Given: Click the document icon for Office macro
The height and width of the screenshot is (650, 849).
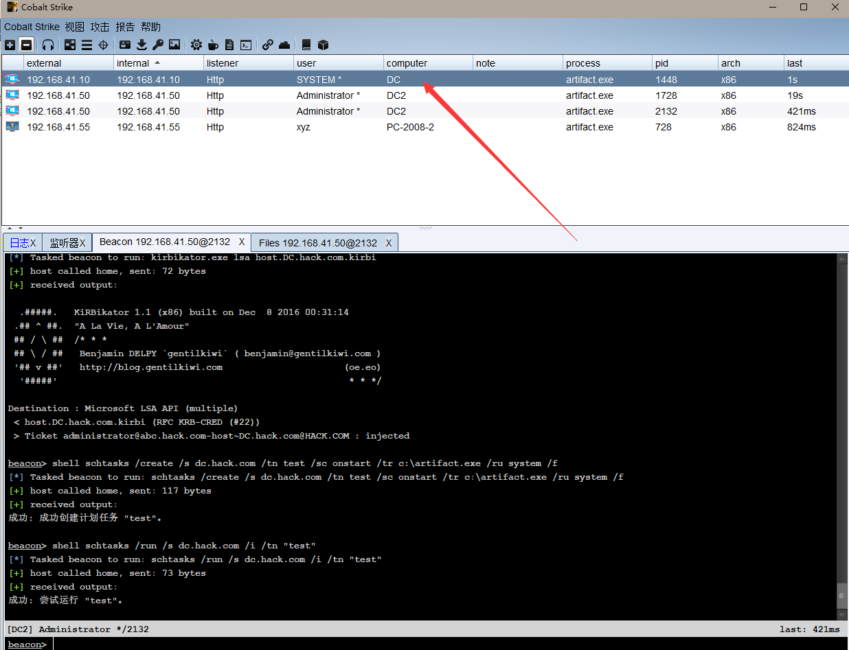Looking at the screenshot, I should [229, 45].
